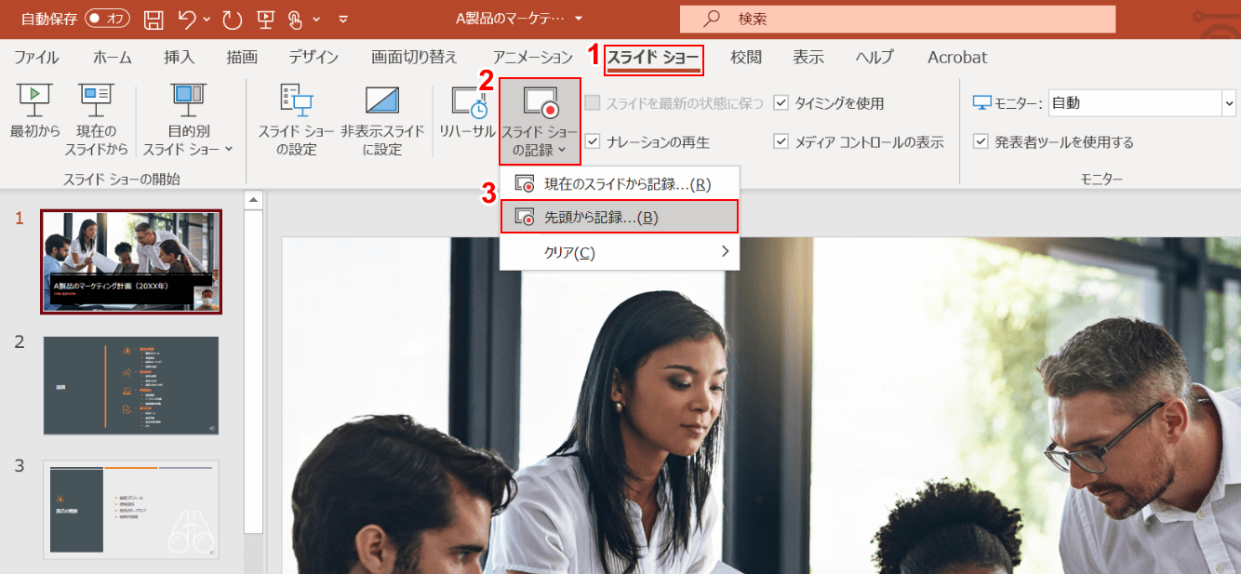Image resolution: width=1241 pixels, height=574 pixels.
Task: Select 現在のスライドから記録 menu item
Action: (620, 184)
